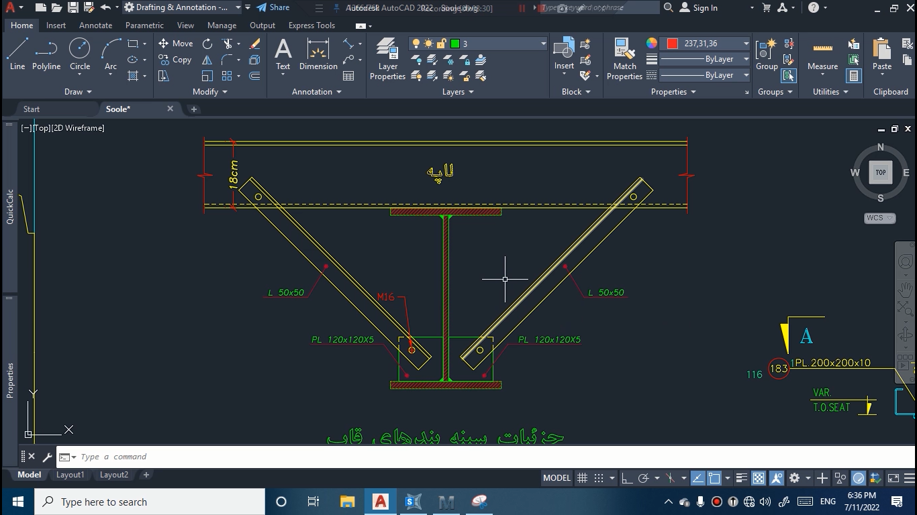Click the Trim scissors icon
This screenshot has width=917, height=515.
(228, 44)
